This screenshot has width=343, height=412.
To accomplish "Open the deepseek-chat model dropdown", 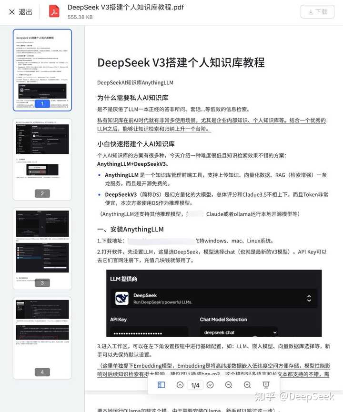I will (239, 332).
